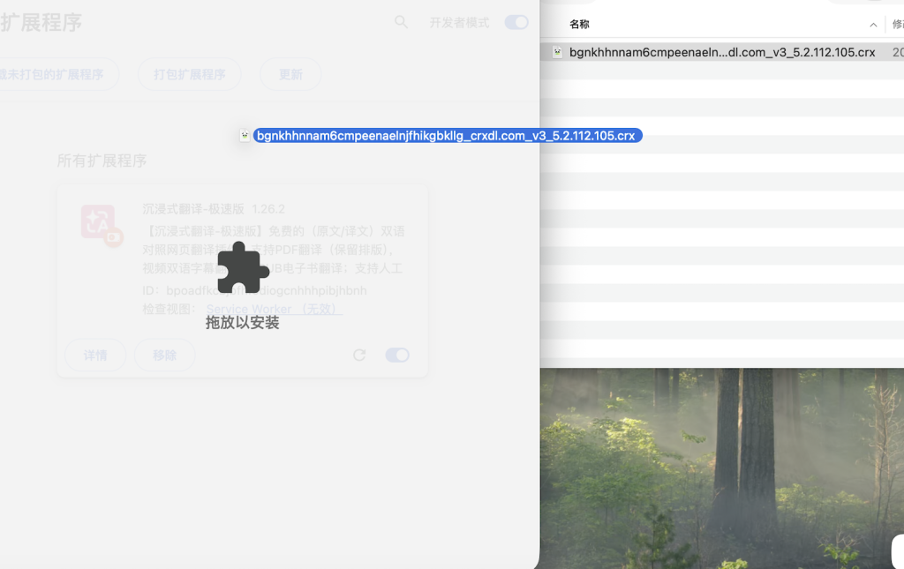Open the 详情 page of the extension

pyautogui.click(x=94, y=355)
